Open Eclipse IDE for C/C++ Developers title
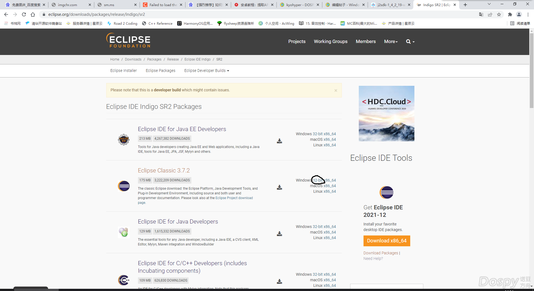534x291 pixels. (x=192, y=267)
